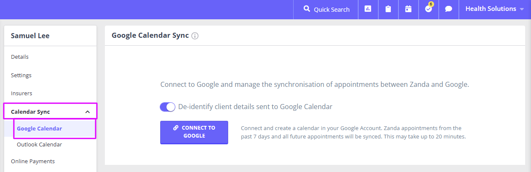Viewport: 531px width, 172px height.
Task: Click the Connect to Google button
Action: click(194, 132)
